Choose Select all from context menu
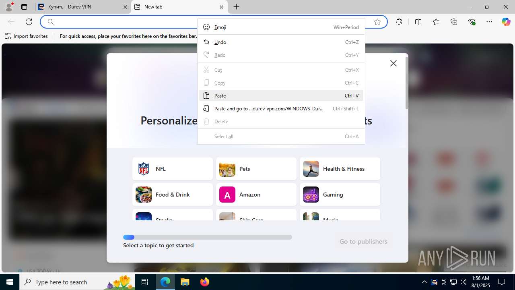This screenshot has width=515, height=290. pos(281,136)
